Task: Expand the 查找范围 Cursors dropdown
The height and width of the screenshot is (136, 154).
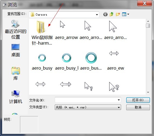Action: pos(97,15)
